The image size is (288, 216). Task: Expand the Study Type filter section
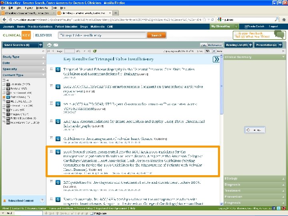pyautogui.click(x=24, y=57)
